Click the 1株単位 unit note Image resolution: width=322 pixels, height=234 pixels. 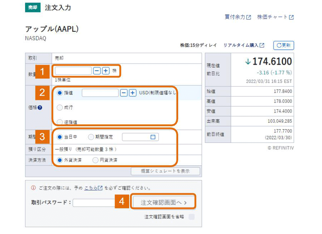pos(63,80)
